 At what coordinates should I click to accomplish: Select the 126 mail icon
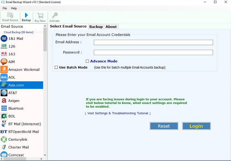pyautogui.click(x=4, y=46)
